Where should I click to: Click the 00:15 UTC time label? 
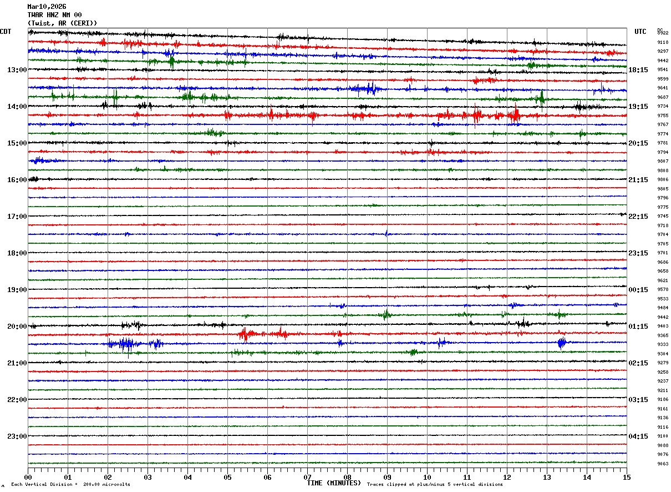[x=638, y=290]
